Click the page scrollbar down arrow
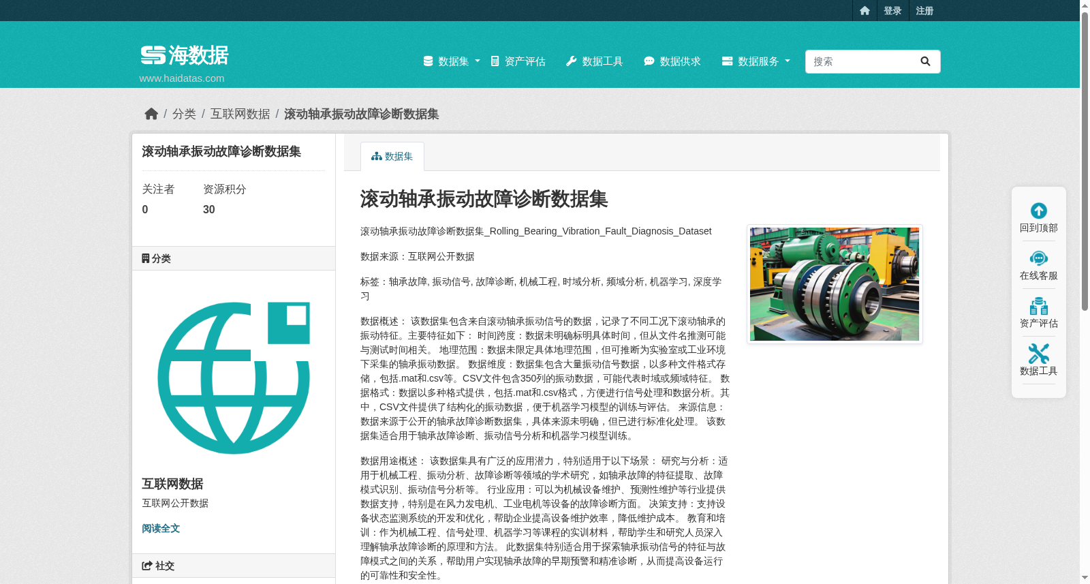This screenshot has height=584, width=1090. click(x=1085, y=578)
